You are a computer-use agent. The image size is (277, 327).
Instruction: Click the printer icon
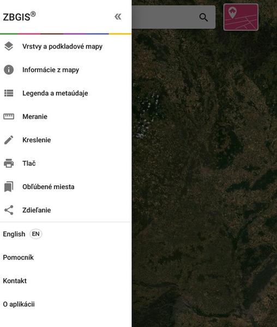[9, 163]
